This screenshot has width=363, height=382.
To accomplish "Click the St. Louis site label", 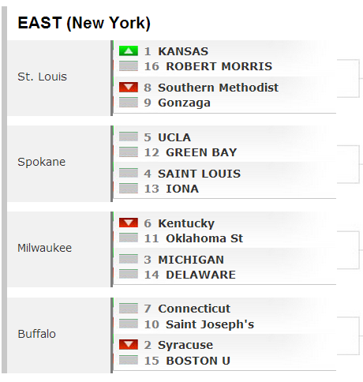I will [42, 77].
